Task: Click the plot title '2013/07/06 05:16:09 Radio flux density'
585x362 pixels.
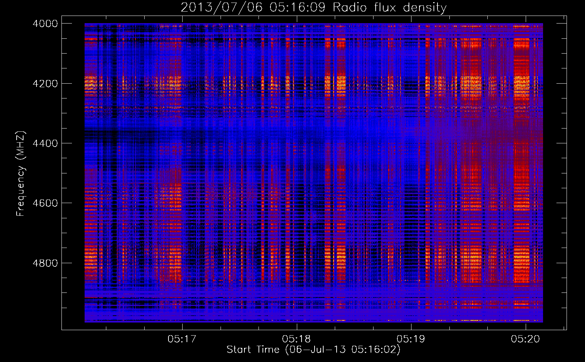Action: pyautogui.click(x=314, y=7)
